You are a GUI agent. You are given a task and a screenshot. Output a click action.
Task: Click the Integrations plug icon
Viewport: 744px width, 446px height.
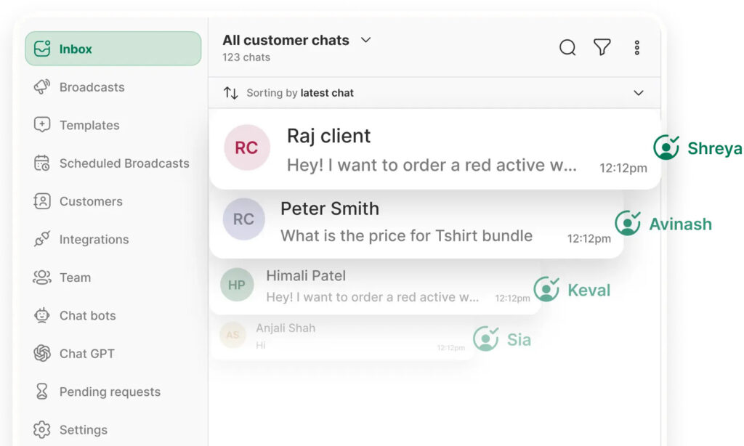tap(42, 240)
